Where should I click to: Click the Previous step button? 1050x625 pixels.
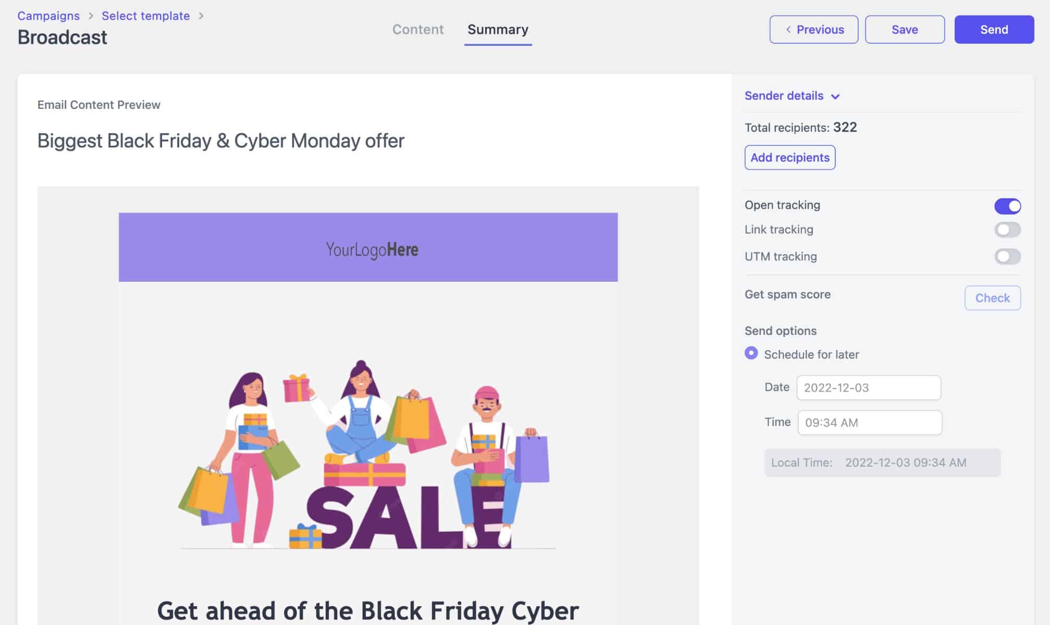pos(813,29)
